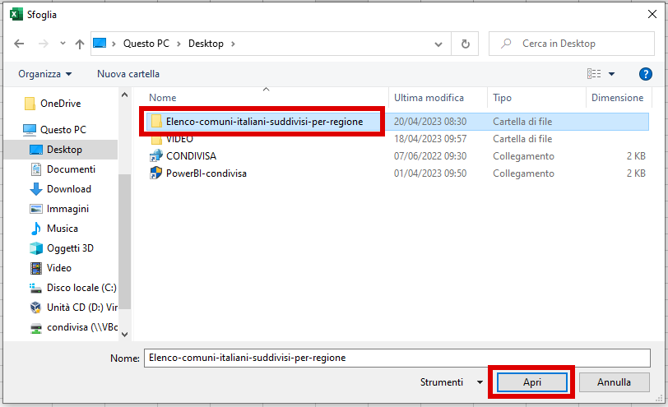
Task: Select the CONDIVISA shortcut
Action: point(192,156)
